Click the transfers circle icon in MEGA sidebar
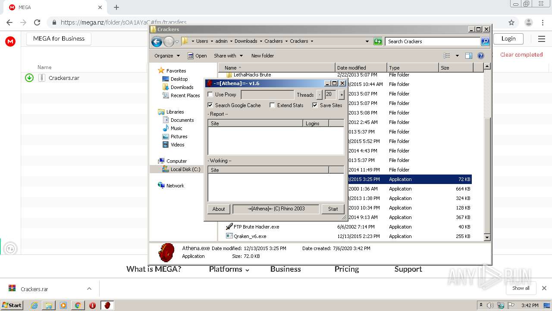Viewport: 552px width, 311px height. (10, 248)
